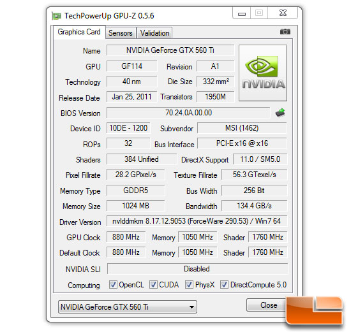
Task: Click the GPU field GF114
Action: click(x=132, y=66)
